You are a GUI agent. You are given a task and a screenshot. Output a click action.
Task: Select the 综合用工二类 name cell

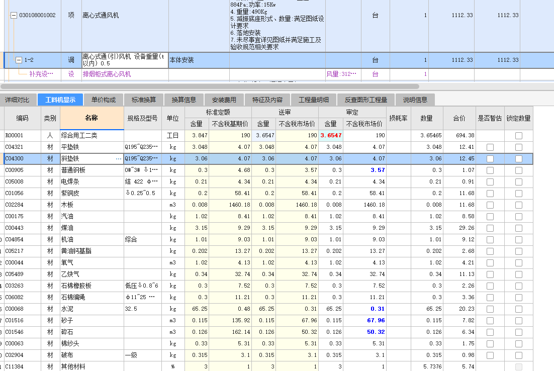point(92,135)
